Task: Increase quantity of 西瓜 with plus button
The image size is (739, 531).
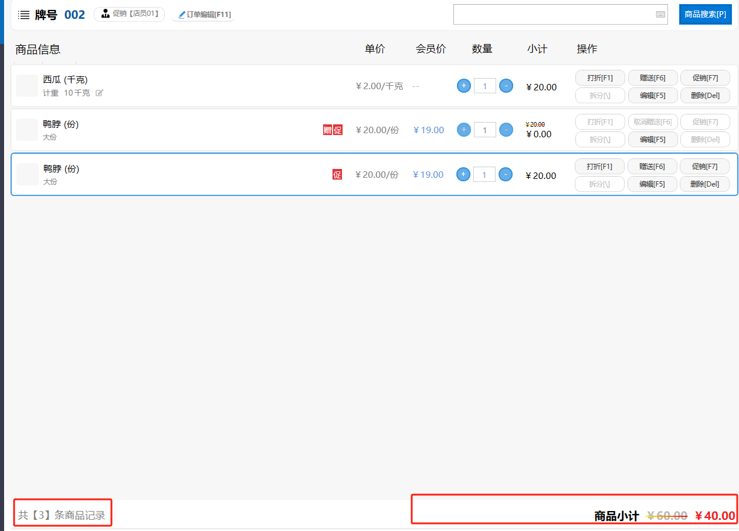Action: pos(463,86)
